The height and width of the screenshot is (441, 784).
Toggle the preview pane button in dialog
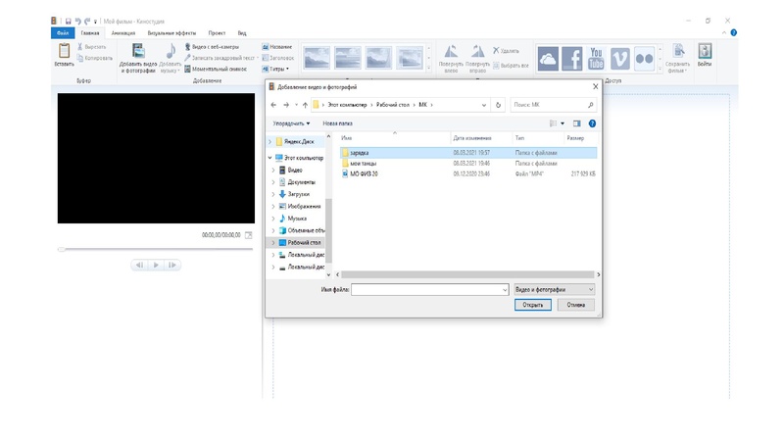pos(577,123)
